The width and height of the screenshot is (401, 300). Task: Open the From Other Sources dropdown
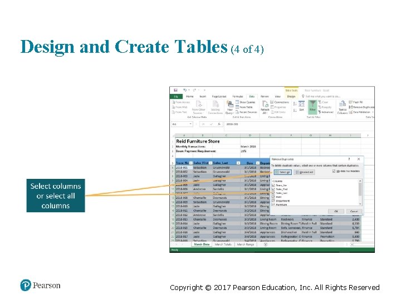pos(198,107)
